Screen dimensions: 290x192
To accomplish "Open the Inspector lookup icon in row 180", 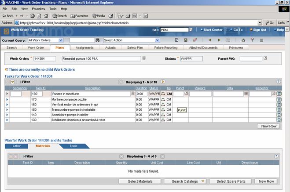I will 274,94.
